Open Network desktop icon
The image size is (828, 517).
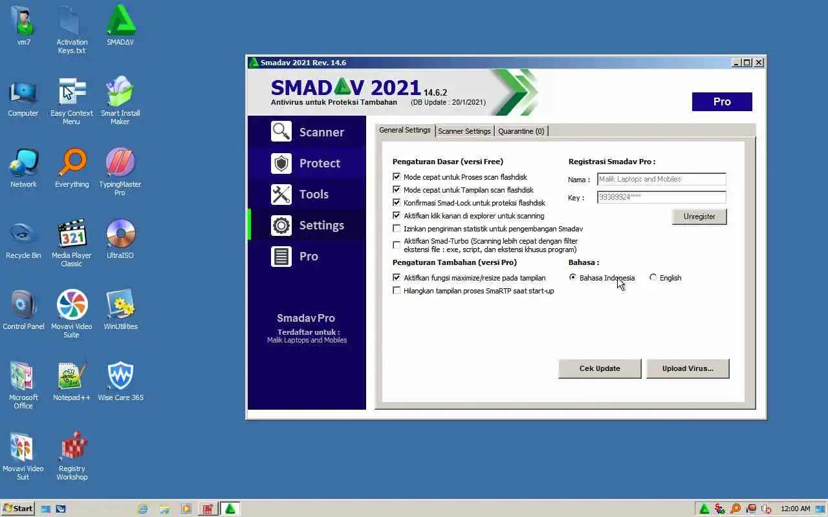coord(24,169)
